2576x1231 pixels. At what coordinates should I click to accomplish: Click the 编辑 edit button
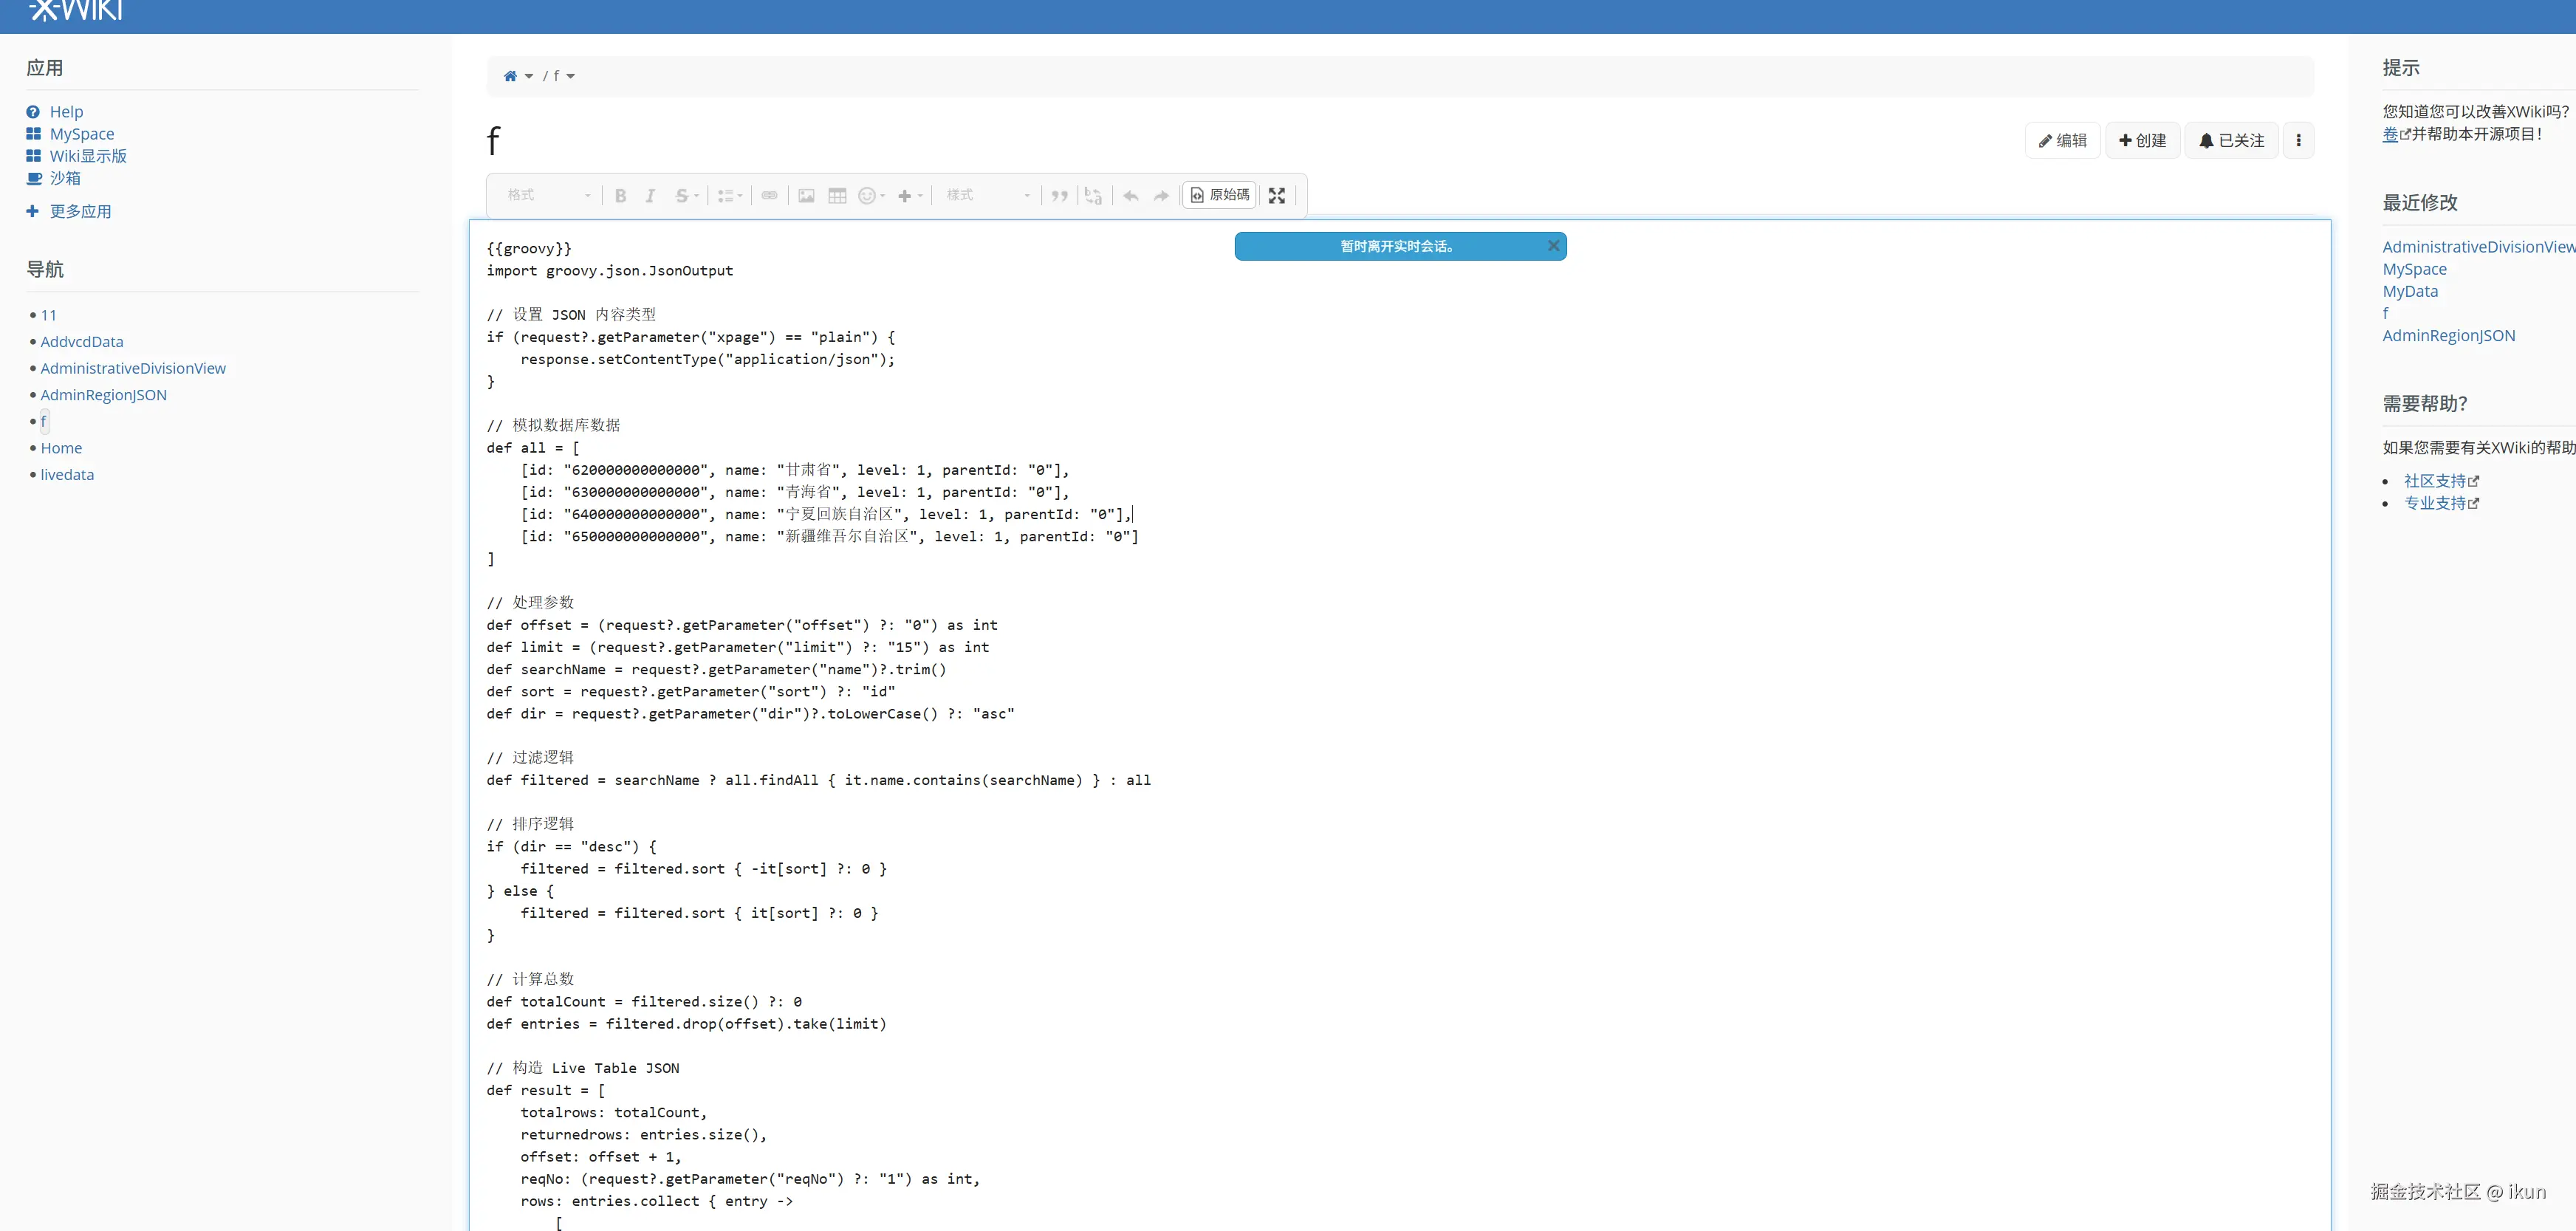2063,141
